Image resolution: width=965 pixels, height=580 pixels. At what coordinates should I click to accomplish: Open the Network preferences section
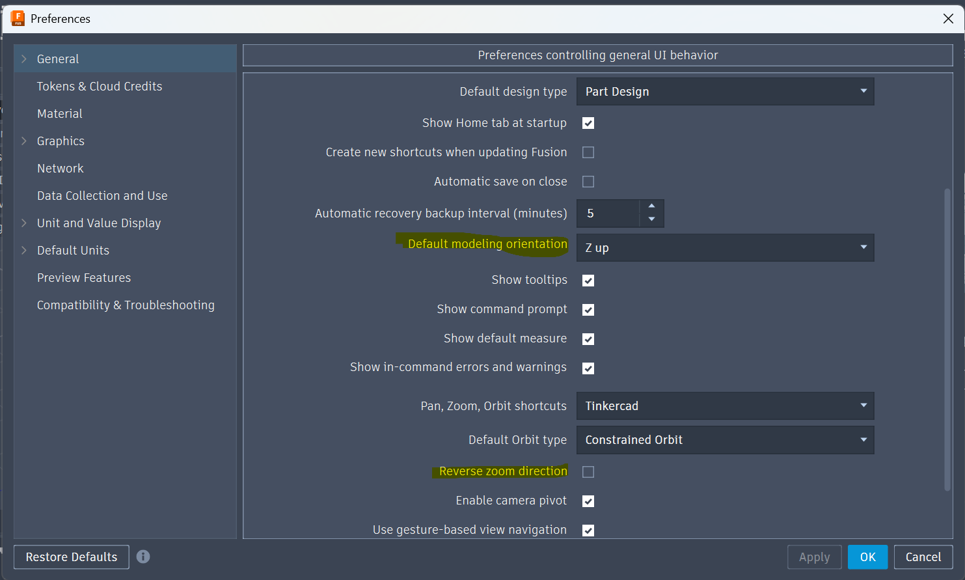61,169
